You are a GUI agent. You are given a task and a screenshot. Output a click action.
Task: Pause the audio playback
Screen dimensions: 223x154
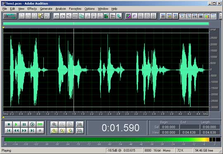(x=24, y=124)
